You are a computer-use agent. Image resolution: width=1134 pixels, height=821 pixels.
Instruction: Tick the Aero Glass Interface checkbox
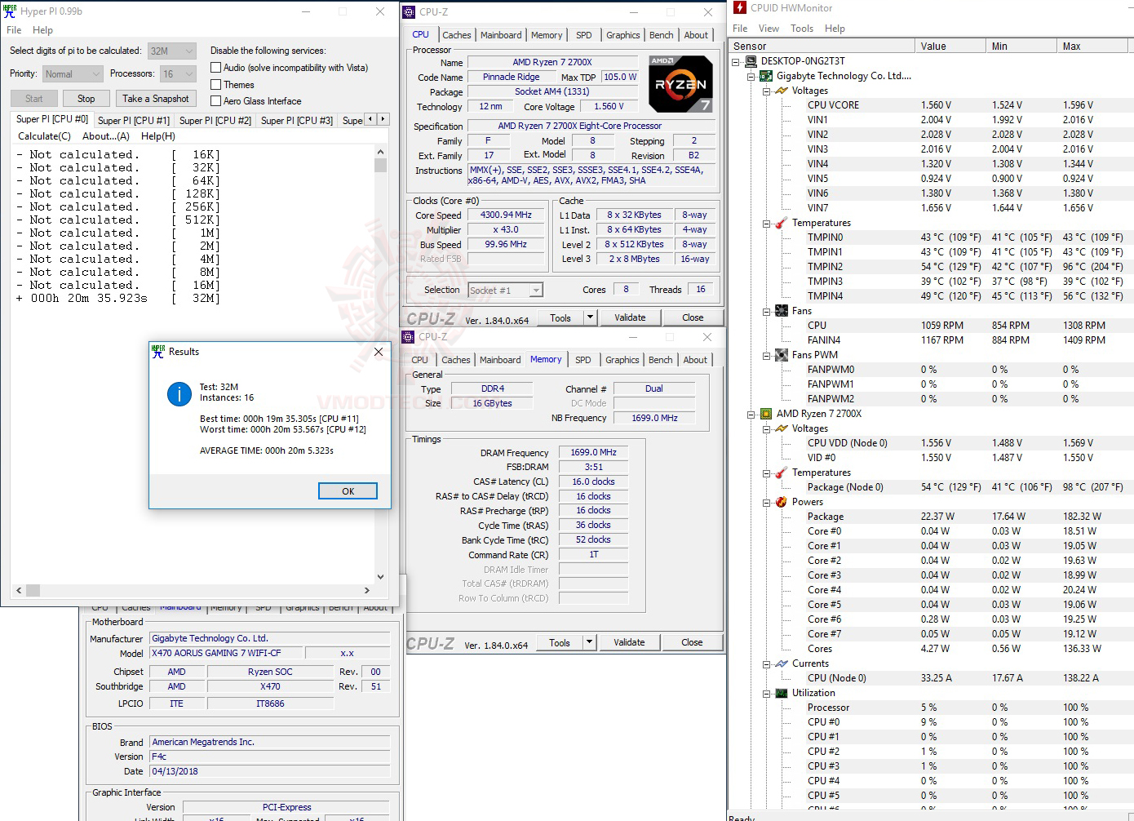tap(216, 101)
